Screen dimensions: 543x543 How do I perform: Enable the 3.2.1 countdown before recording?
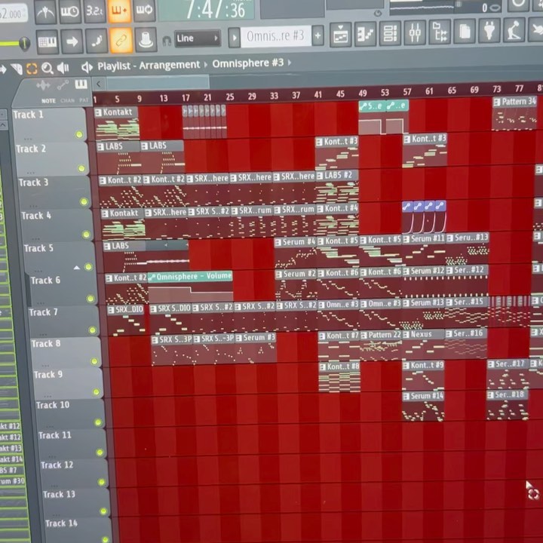tap(94, 11)
